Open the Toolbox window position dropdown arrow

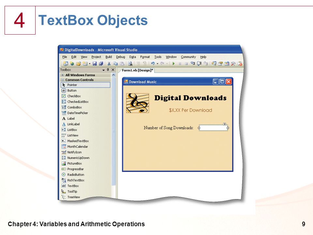103,70
